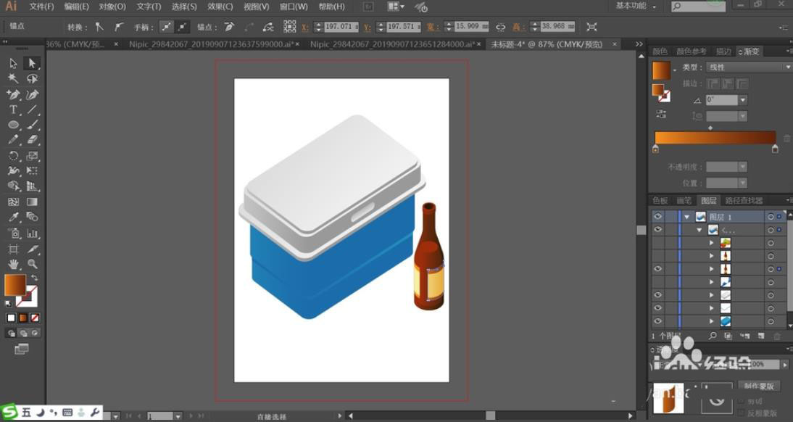The width and height of the screenshot is (793, 422).
Task: Open the gradient 类型 dropdown
Action: [787, 67]
